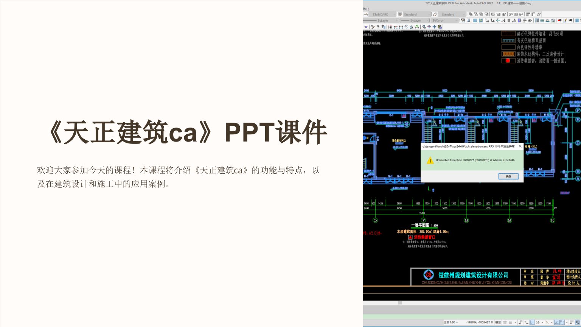The width and height of the screenshot is (581, 327).
Task: Click the 模型 model space button
Action: point(498,322)
